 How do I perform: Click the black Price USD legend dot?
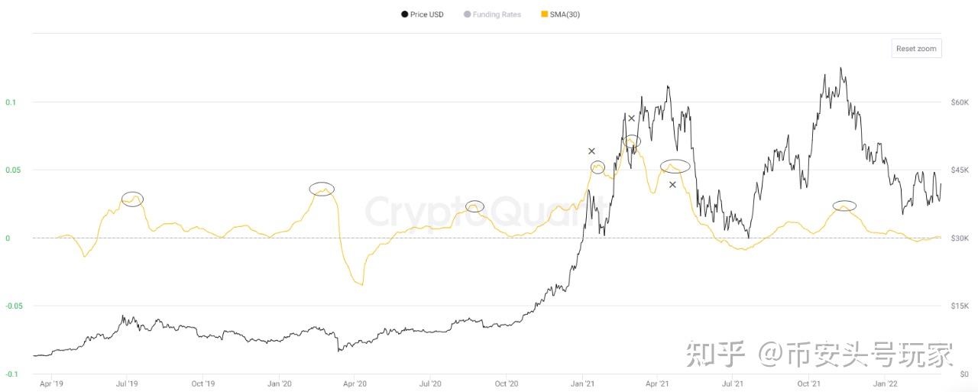(404, 15)
